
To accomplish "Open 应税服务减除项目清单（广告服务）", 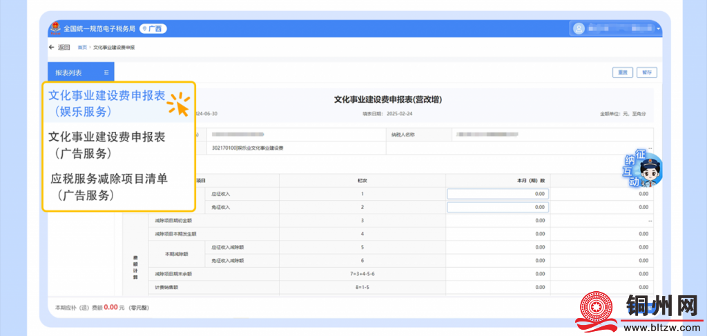I will pos(109,186).
